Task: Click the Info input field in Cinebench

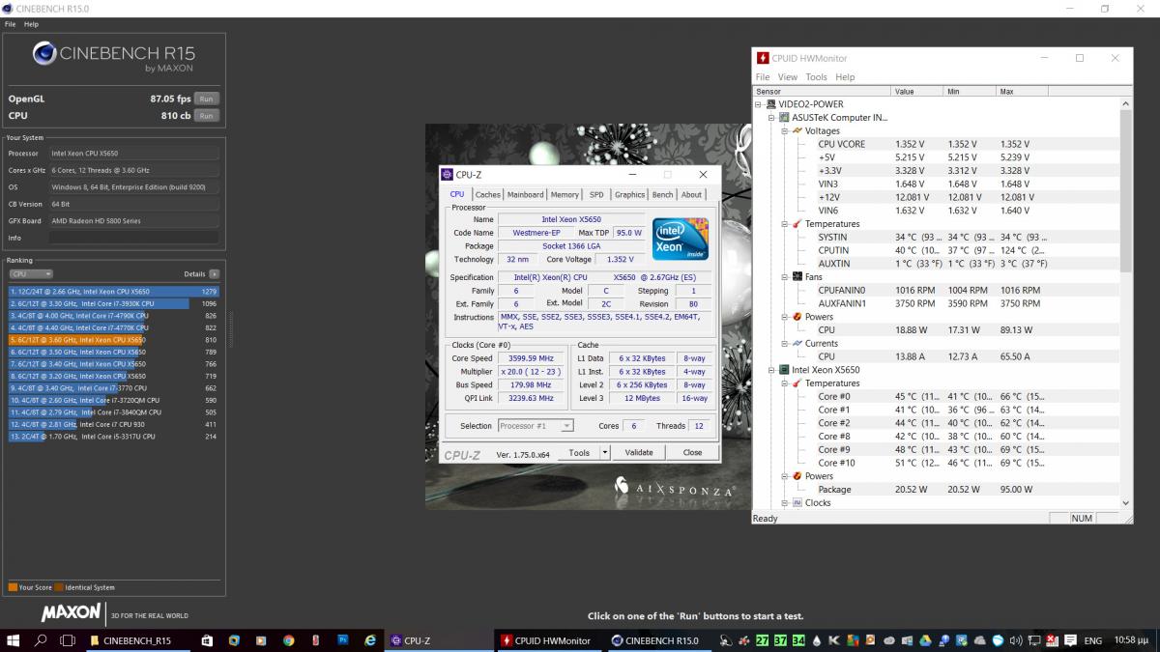Action: pyautogui.click(x=133, y=238)
